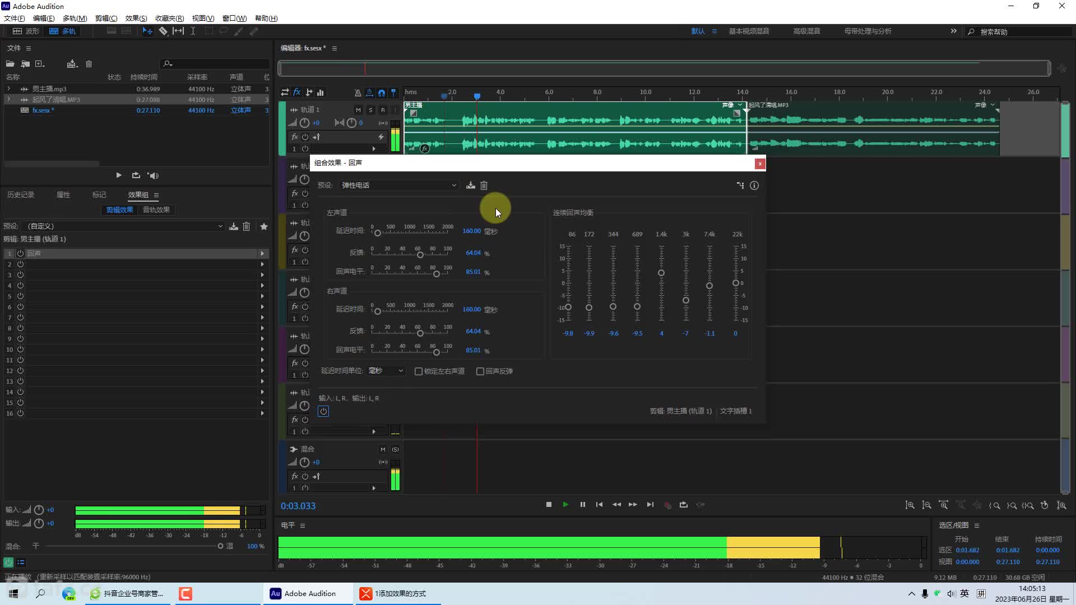
Task: Delete selected file with trash icon in Files panel
Action: [89, 64]
